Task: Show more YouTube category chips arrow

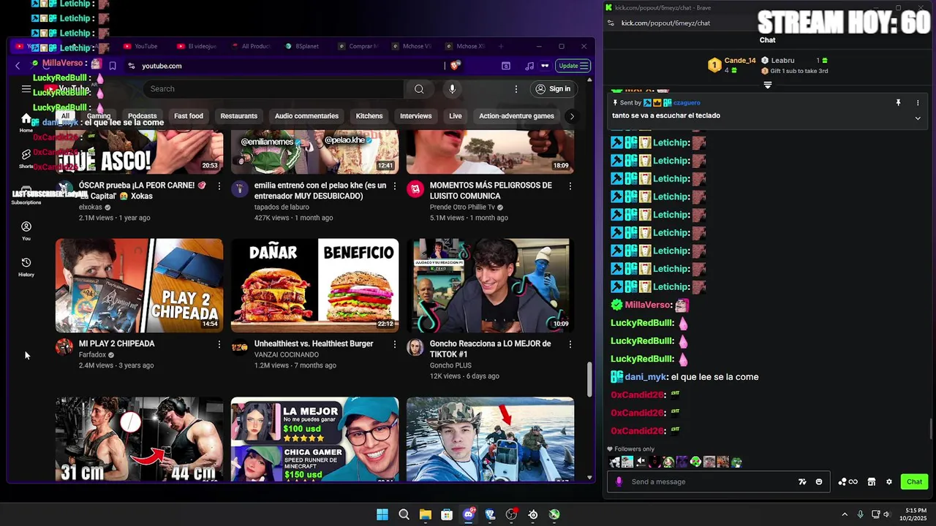Action: [572, 116]
